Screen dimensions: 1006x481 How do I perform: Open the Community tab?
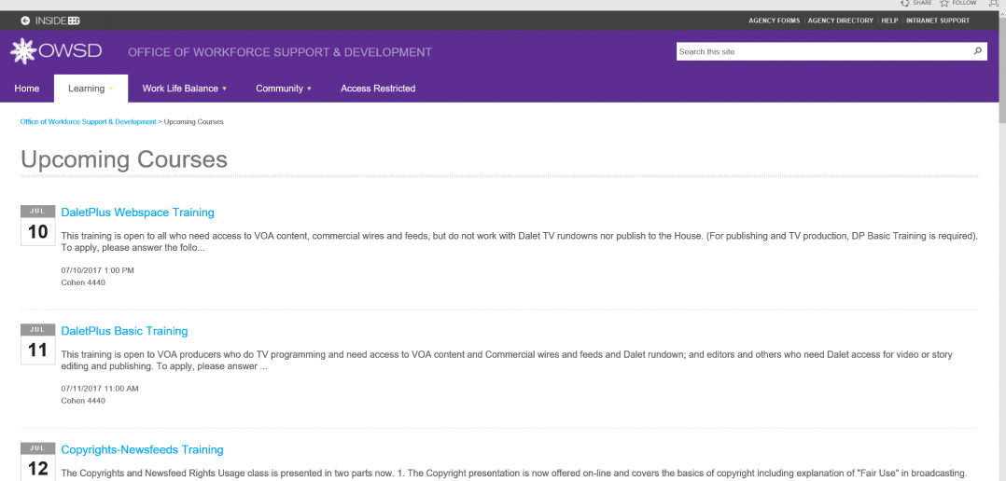279,89
